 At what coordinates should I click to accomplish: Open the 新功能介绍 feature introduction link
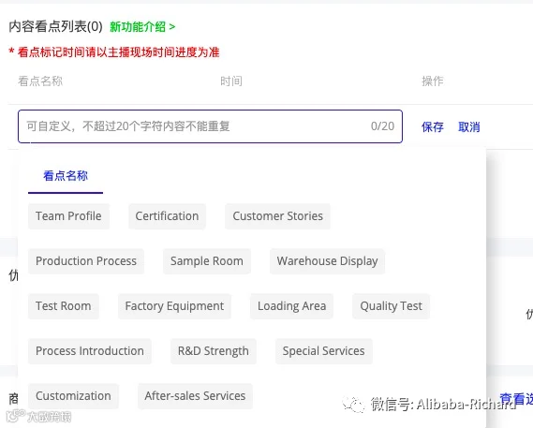pyautogui.click(x=142, y=26)
